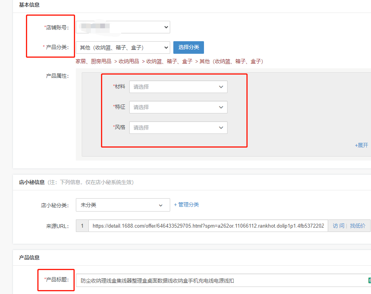
Task: Click the blue 选择分类 button
Action: pyautogui.click(x=188, y=47)
